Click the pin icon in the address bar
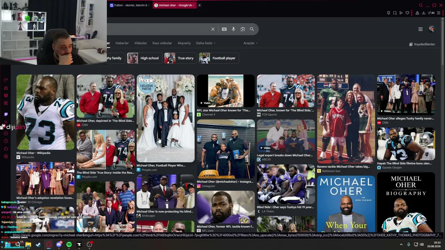The image size is (445, 250). [x=388, y=13]
